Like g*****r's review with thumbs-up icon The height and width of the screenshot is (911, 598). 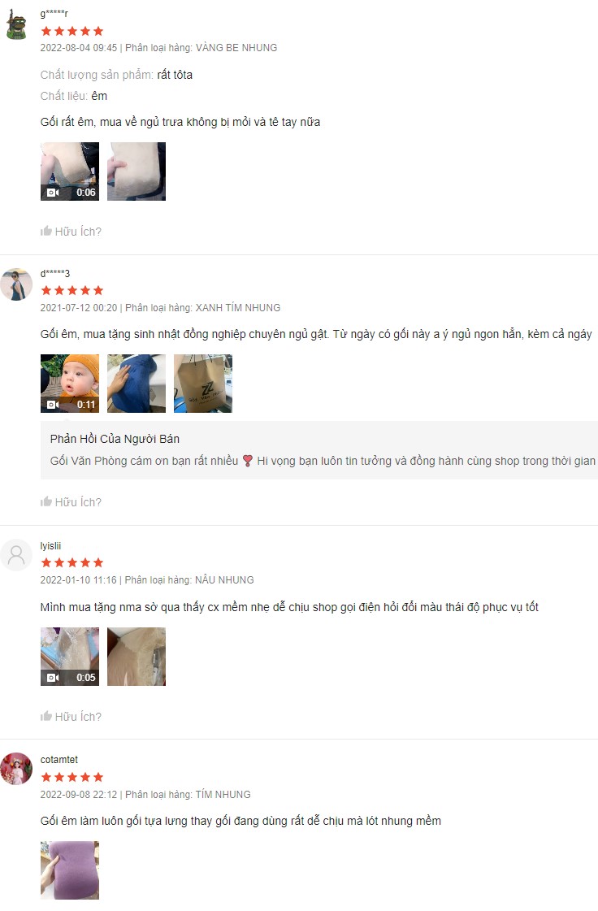point(46,232)
